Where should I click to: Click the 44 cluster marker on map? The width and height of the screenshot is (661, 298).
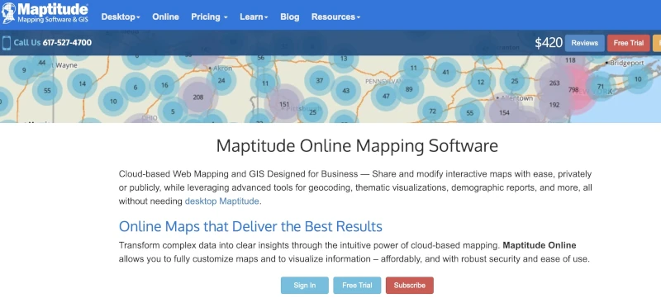tap(42, 62)
